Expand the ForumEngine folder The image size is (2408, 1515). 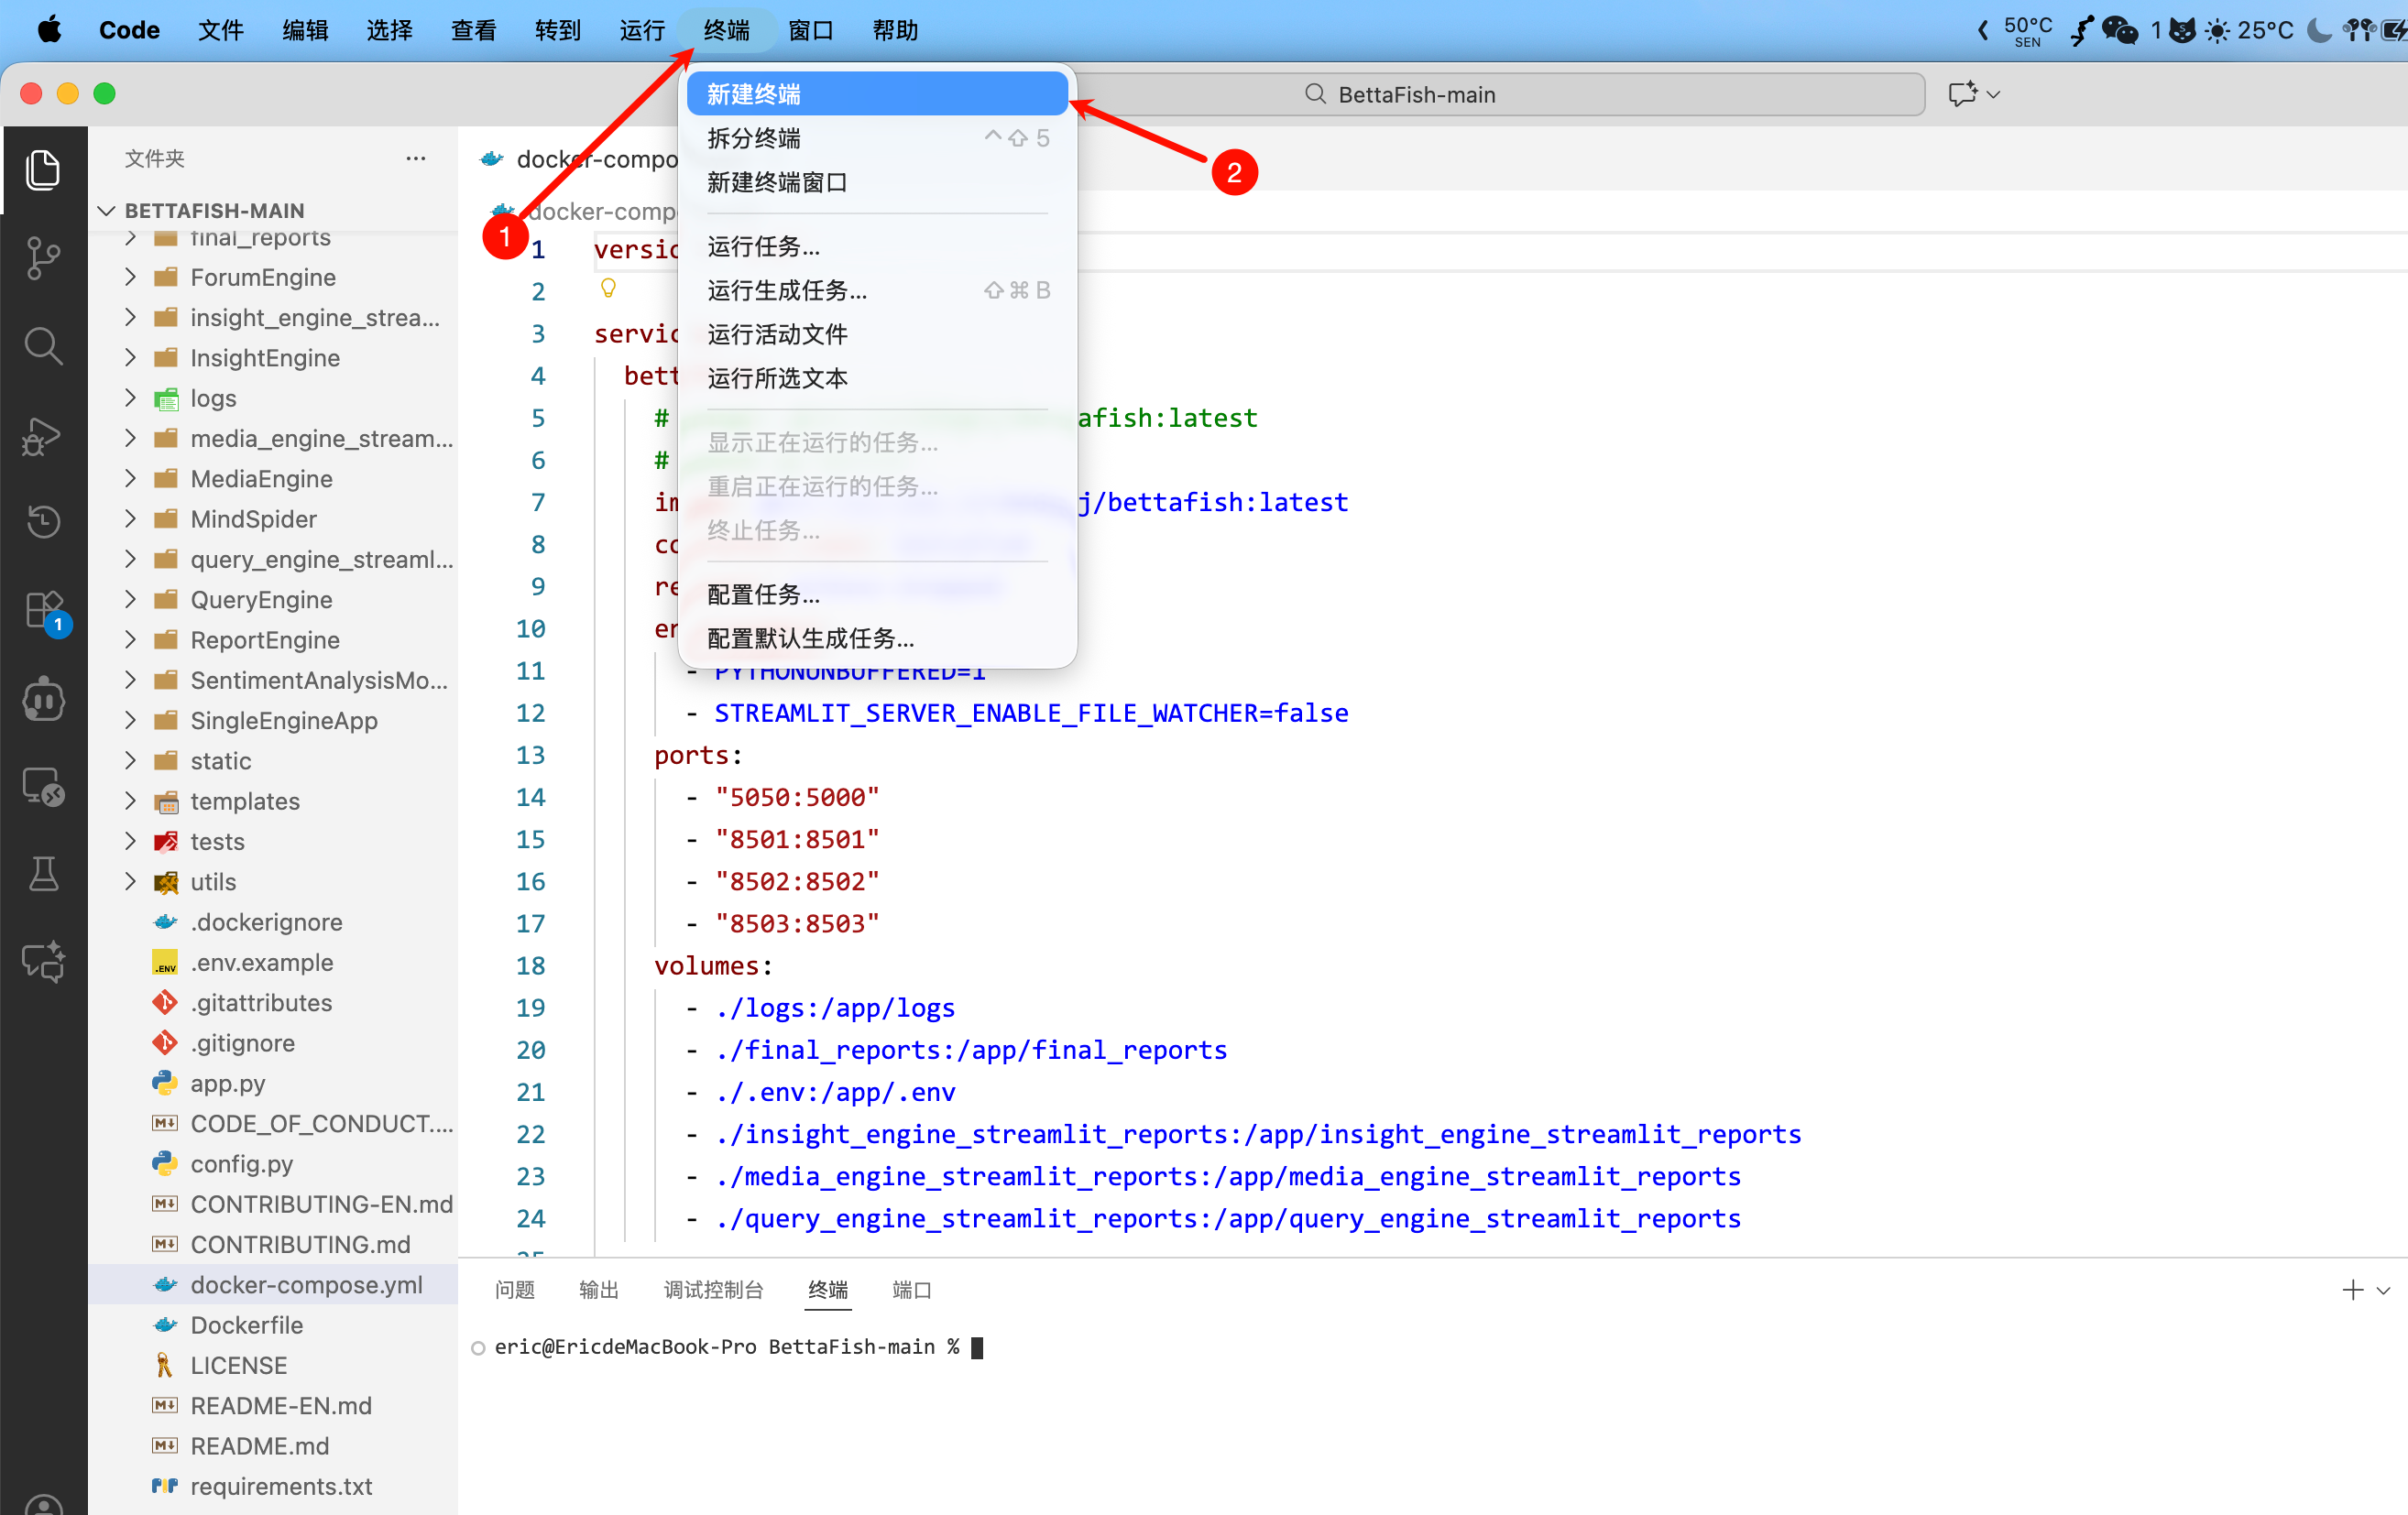pos(262,277)
